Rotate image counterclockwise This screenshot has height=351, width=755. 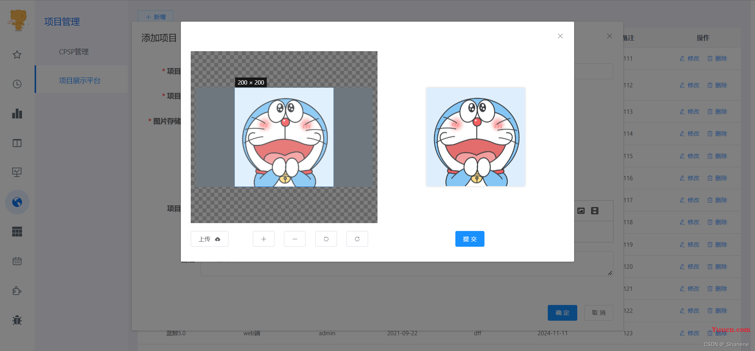326,239
